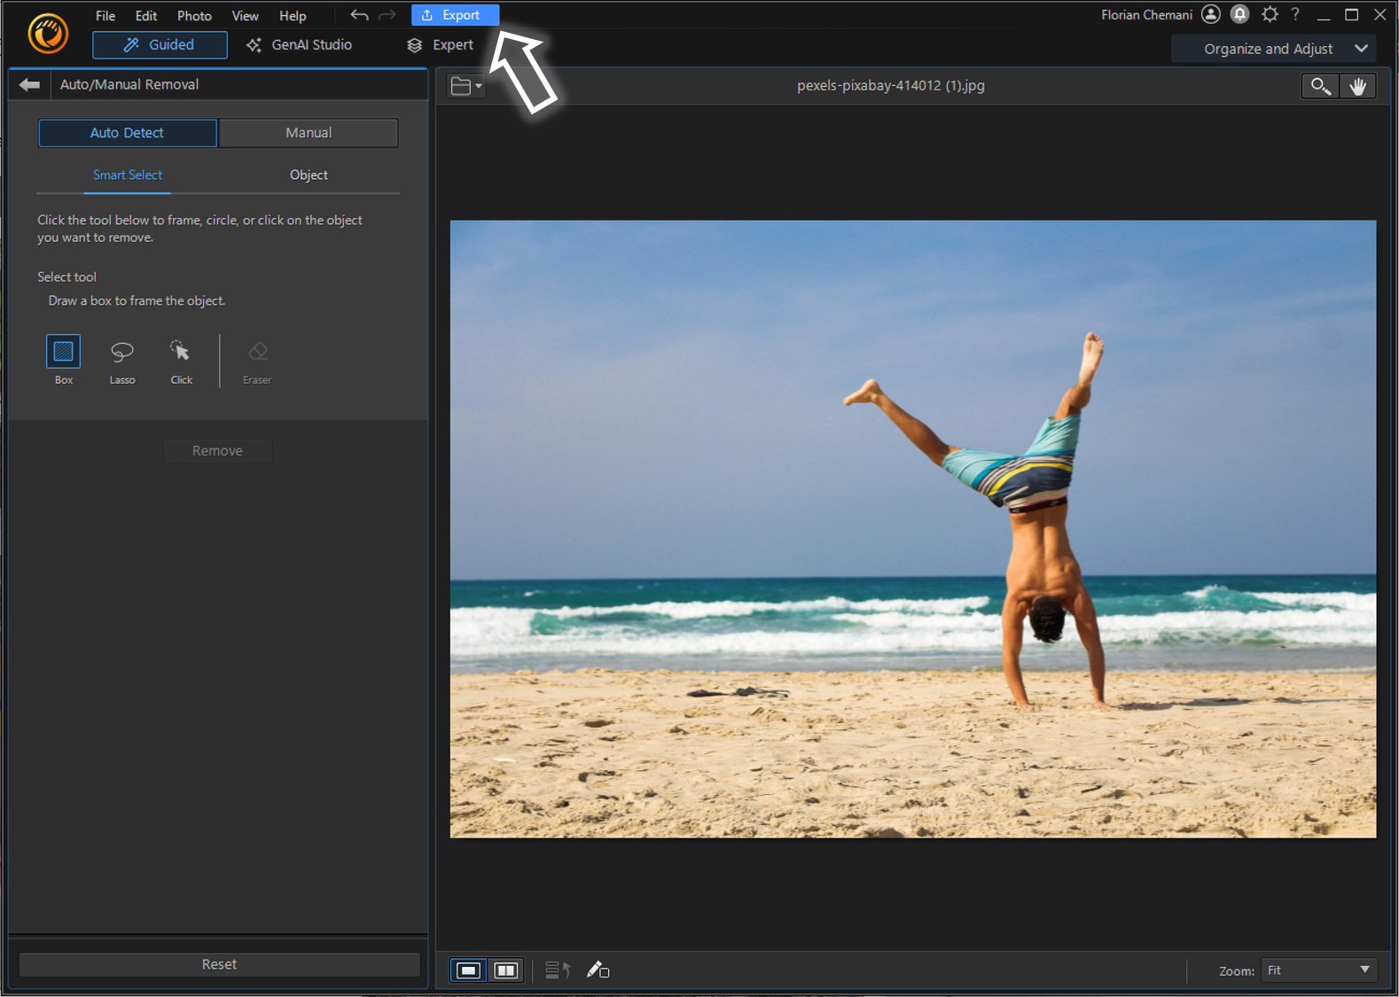
Task: Open preferences gear icon
Action: [x=1270, y=14]
